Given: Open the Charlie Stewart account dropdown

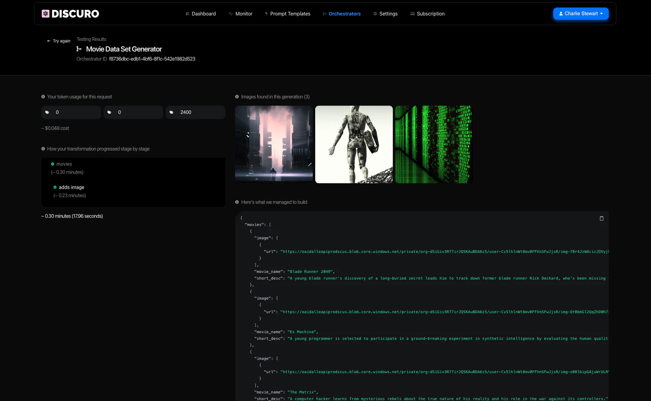Looking at the screenshot, I should (581, 13).
